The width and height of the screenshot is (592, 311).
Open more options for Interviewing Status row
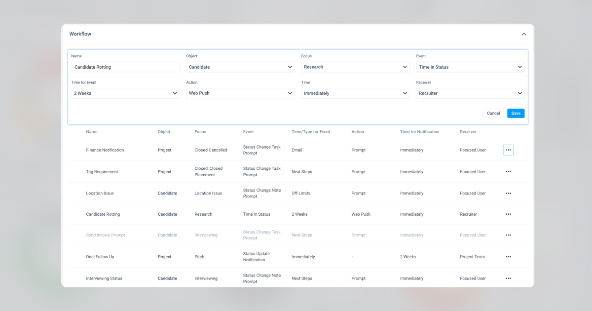tap(508, 278)
